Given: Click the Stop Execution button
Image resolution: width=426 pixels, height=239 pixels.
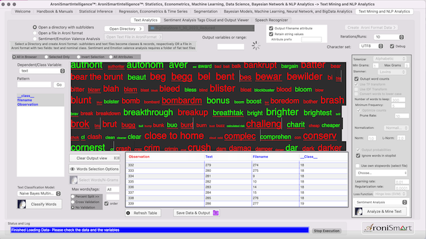Looking at the screenshot, I should point(327,231).
